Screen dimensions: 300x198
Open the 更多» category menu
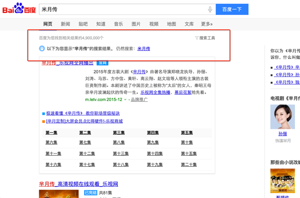tap(207, 24)
